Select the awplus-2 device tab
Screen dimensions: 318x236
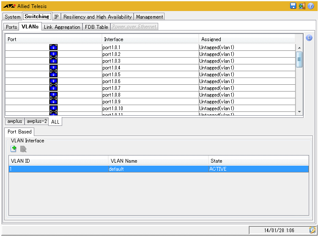tap(37, 121)
